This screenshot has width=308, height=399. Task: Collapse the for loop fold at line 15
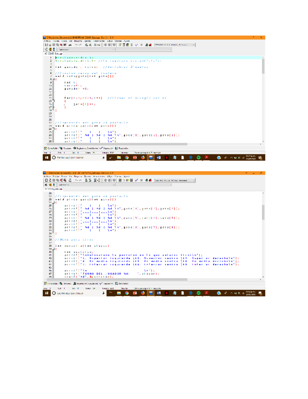(x=53, y=101)
